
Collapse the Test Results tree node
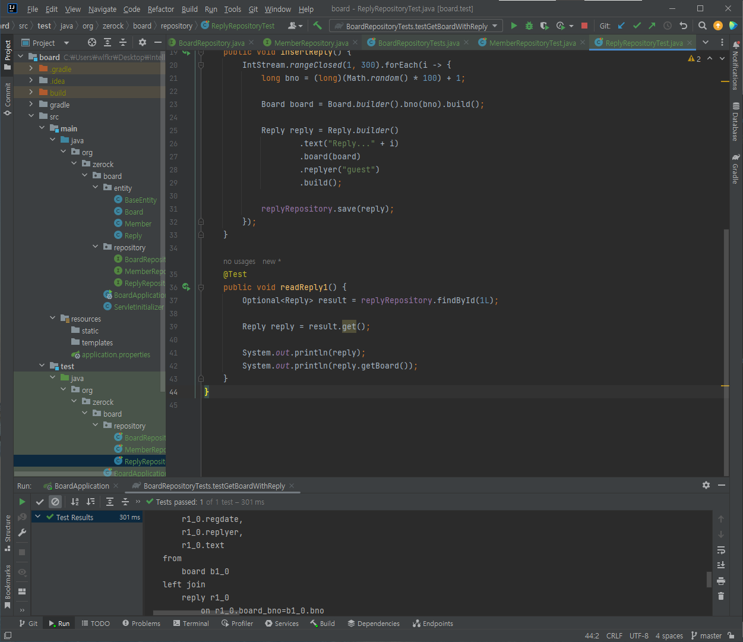(37, 517)
